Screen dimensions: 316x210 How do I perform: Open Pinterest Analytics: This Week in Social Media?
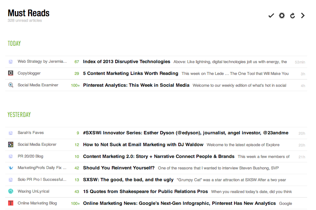(x=136, y=85)
